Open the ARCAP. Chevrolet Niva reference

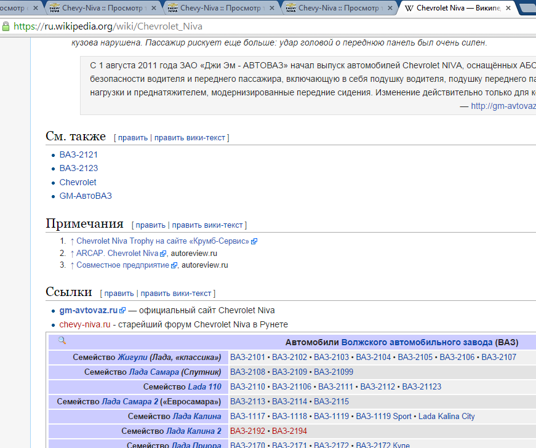coord(118,254)
